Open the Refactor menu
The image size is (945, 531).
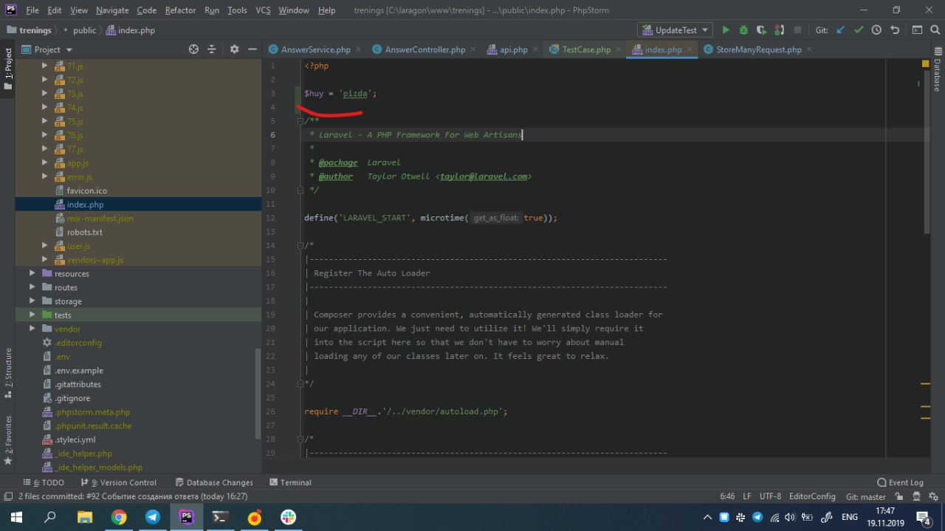click(180, 10)
